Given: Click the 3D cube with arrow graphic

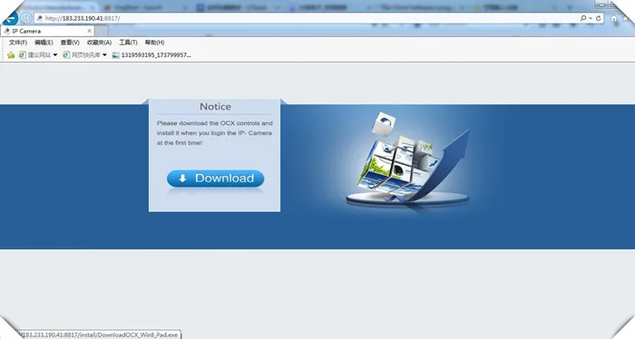Looking at the screenshot, I should [x=408, y=160].
